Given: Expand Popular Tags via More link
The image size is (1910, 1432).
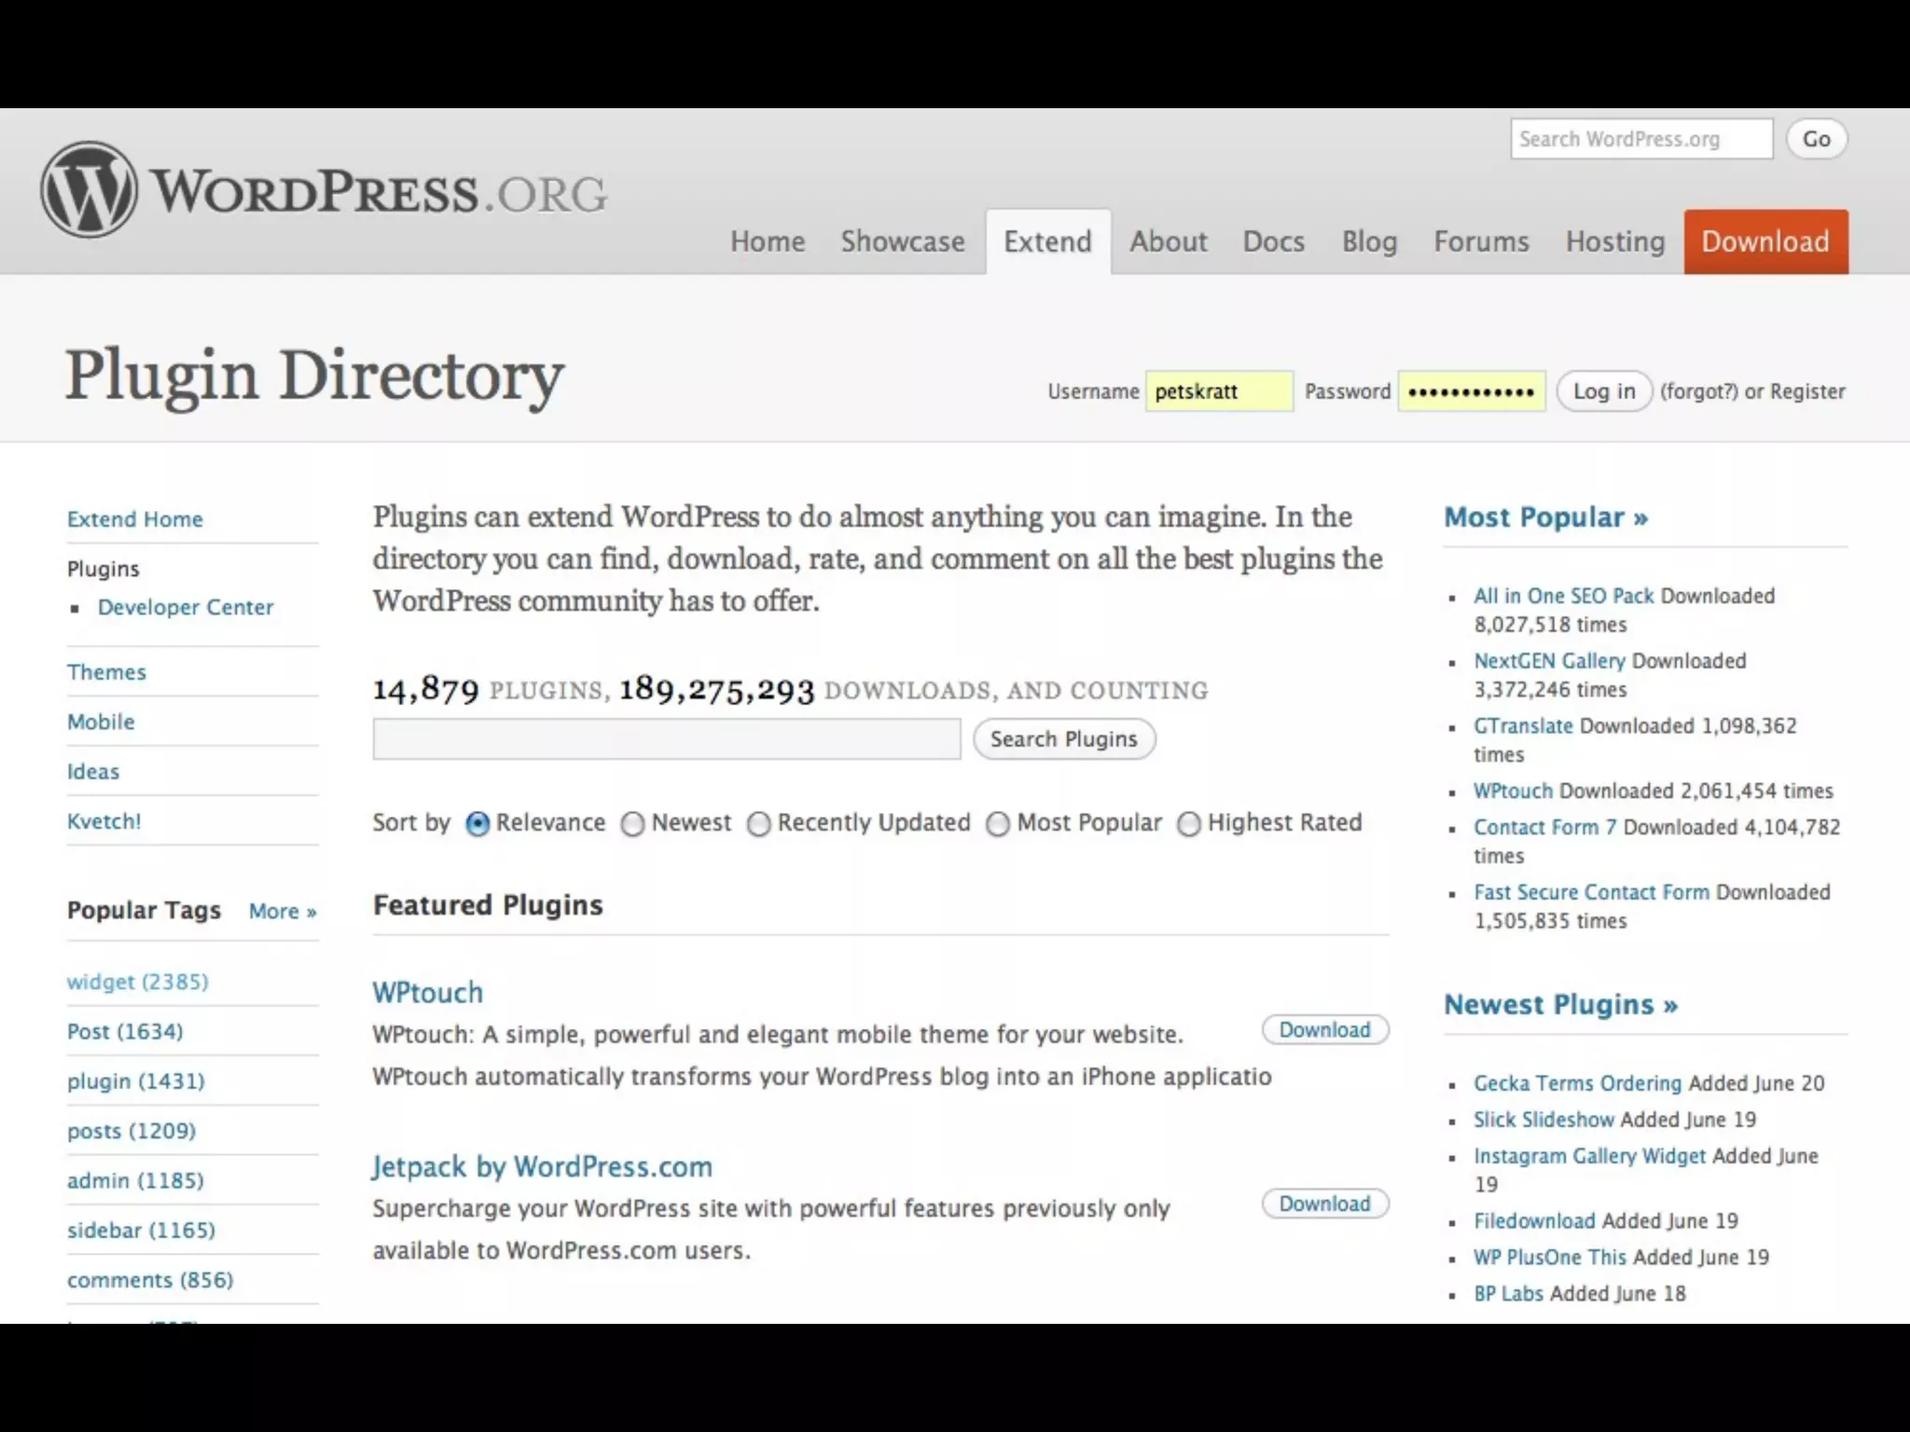Looking at the screenshot, I should [282, 911].
